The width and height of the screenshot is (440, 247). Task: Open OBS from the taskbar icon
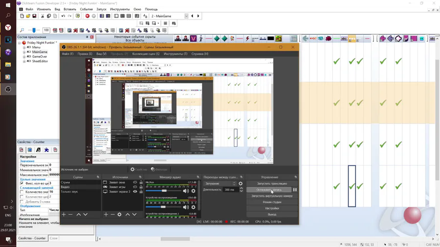[8, 89]
